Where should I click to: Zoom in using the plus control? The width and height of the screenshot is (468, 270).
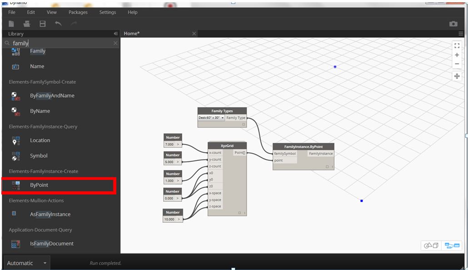tap(456, 55)
